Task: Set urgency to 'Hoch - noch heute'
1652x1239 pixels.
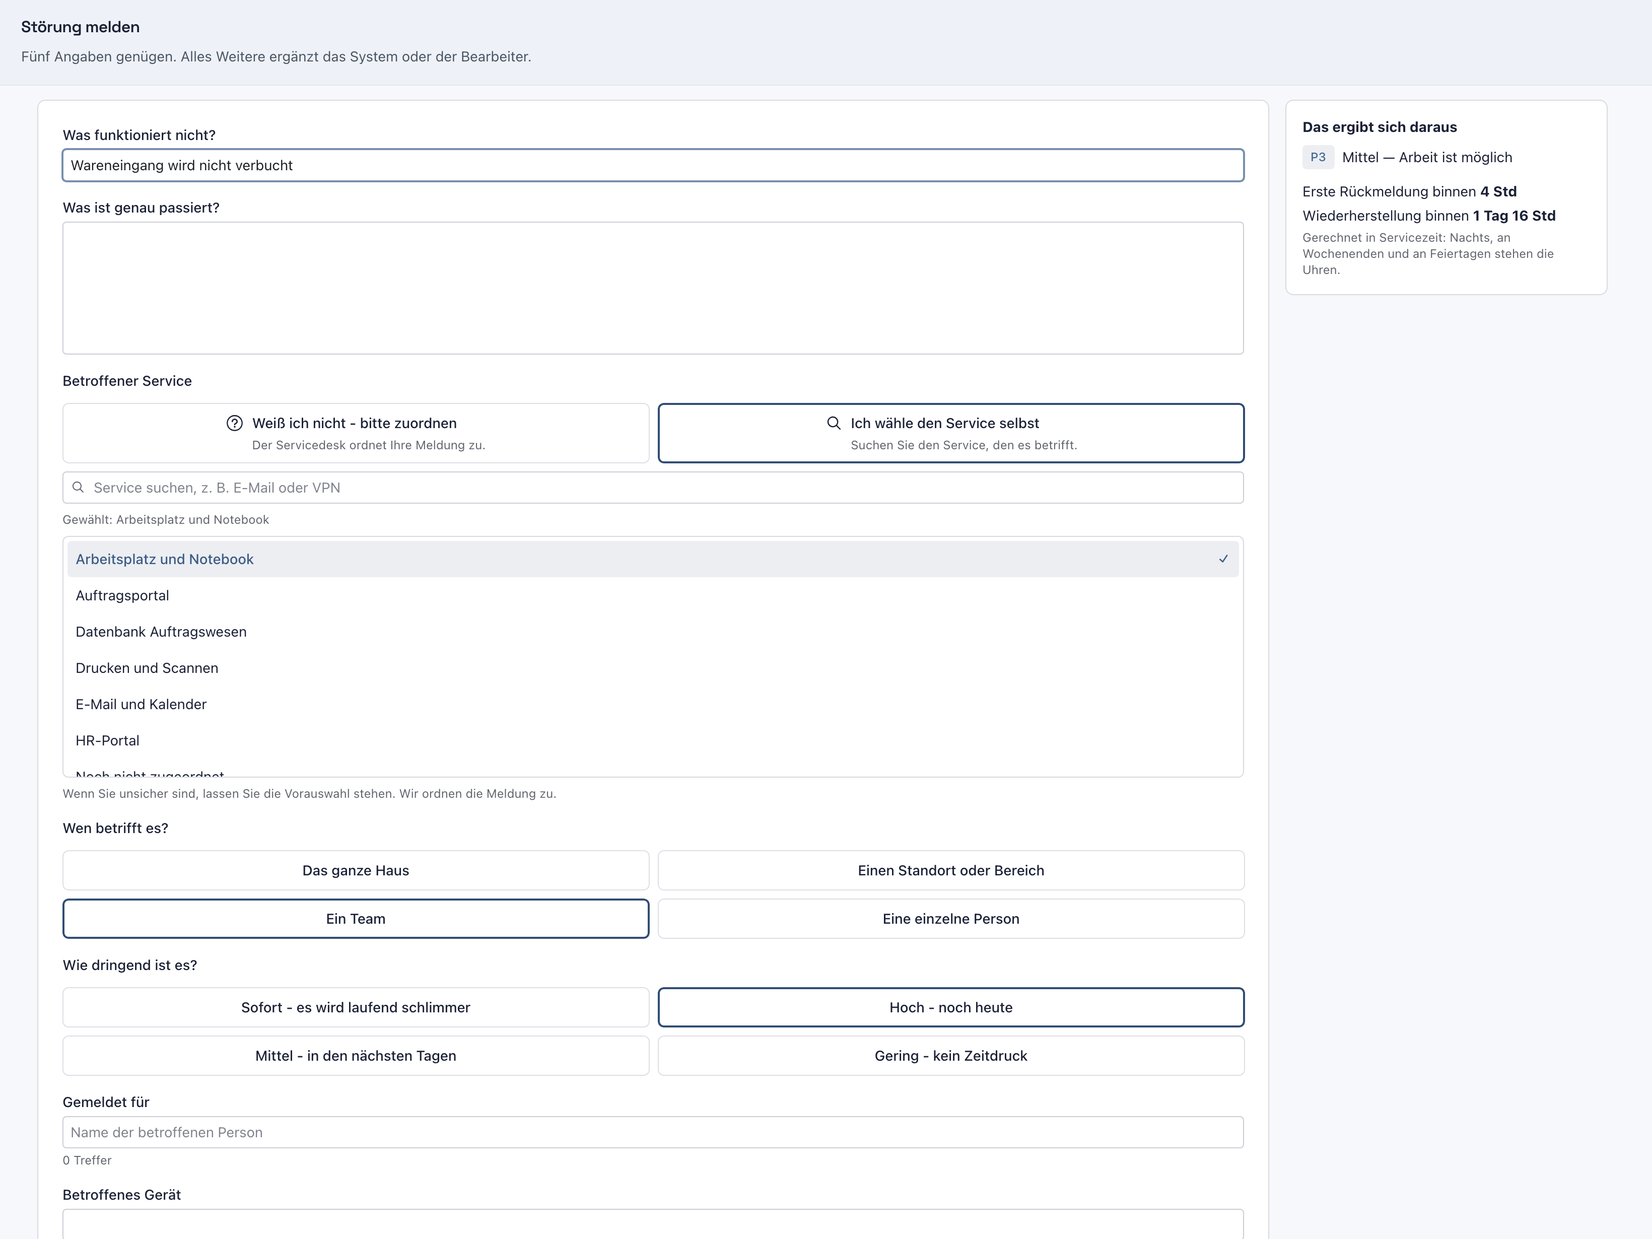Action: [x=951, y=1007]
